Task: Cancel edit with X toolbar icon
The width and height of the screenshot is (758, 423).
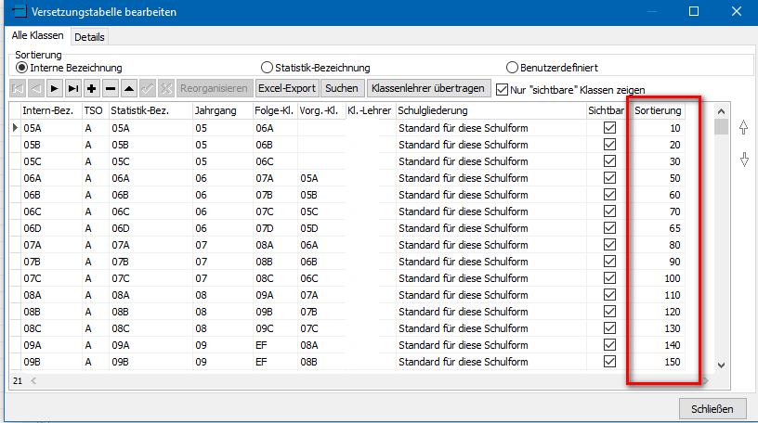Action: 166,88
